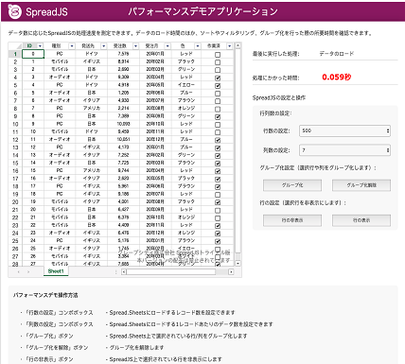Click the previous sheet navigation arrow
The height and width of the screenshot is (364, 405).
tap(19, 271)
